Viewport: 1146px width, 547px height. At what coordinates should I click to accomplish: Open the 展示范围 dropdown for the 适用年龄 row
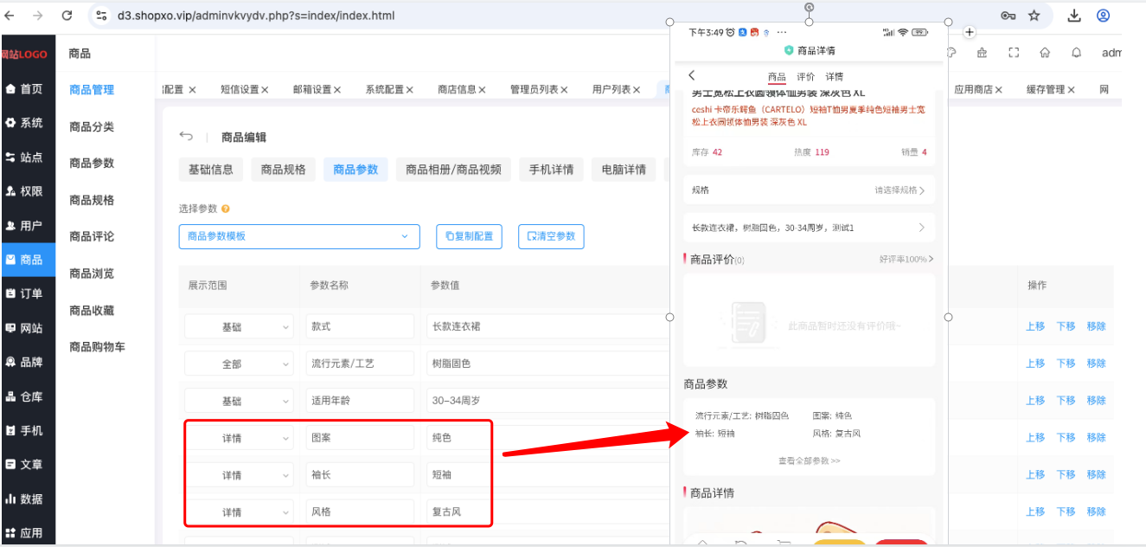[239, 401]
